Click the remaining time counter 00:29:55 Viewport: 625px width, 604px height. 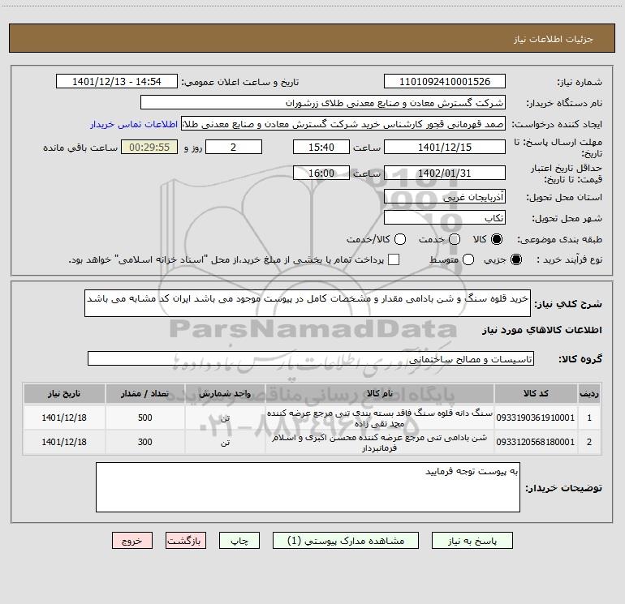[x=149, y=147]
